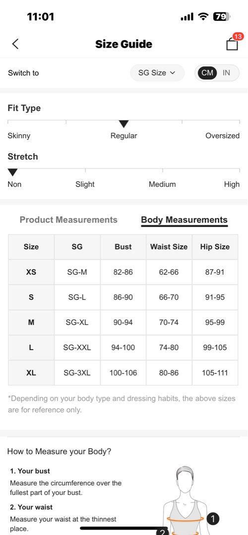The height and width of the screenshot is (535, 248).
Task: Tap the cart badge showing 13
Action: tap(238, 37)
